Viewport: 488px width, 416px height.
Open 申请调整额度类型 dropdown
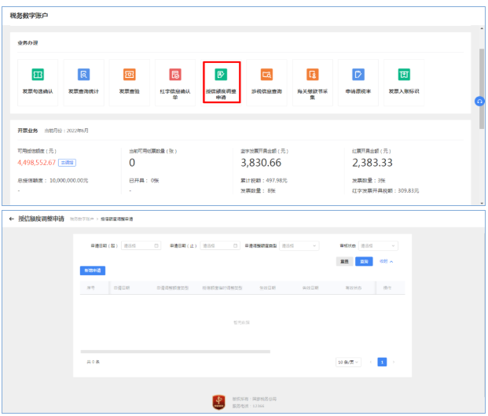296,246
